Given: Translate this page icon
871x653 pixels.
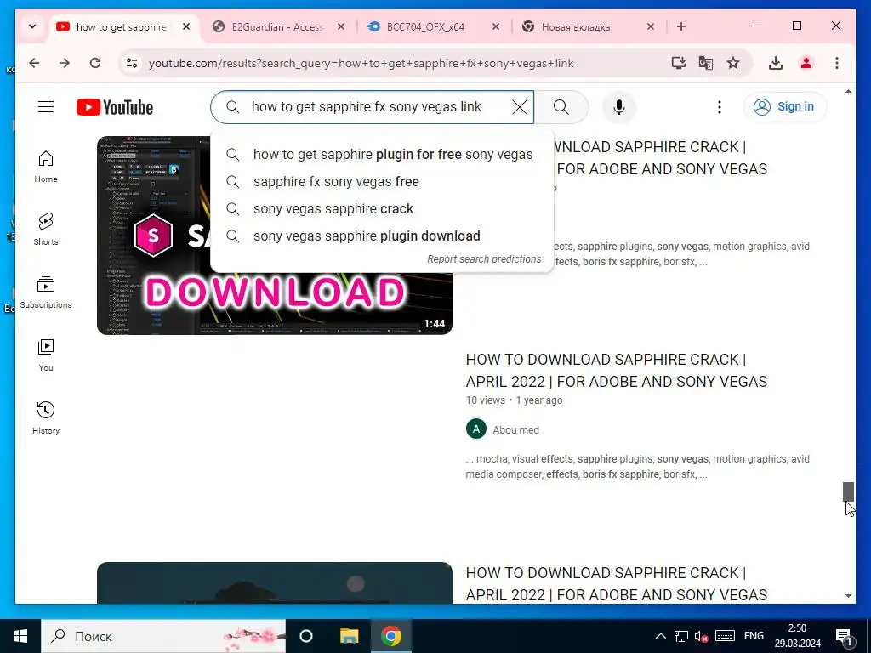Looking at the screenshot, I should tap(705, 63).
